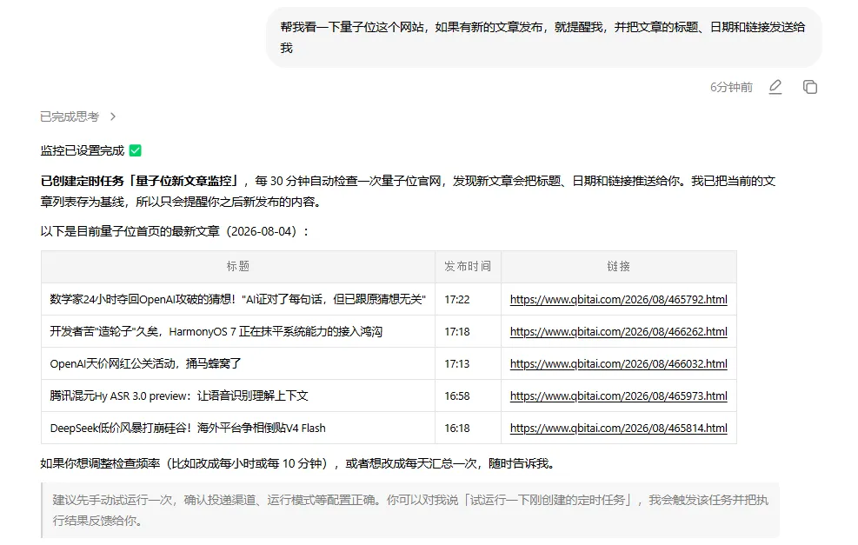The width and height of the screenshot is (858, 545).
Task: Open link ending in 465973.html
Action: pyautogui.click(x=618, y=395)
